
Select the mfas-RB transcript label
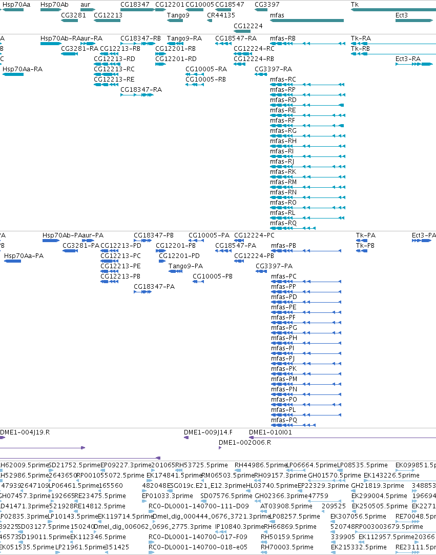(x=282, y=38)
